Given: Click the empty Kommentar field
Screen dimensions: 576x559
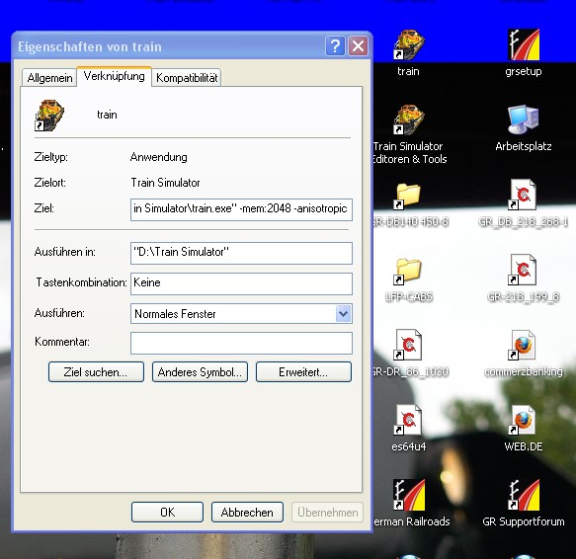Looking at the screenshot, I should (241, 343).
